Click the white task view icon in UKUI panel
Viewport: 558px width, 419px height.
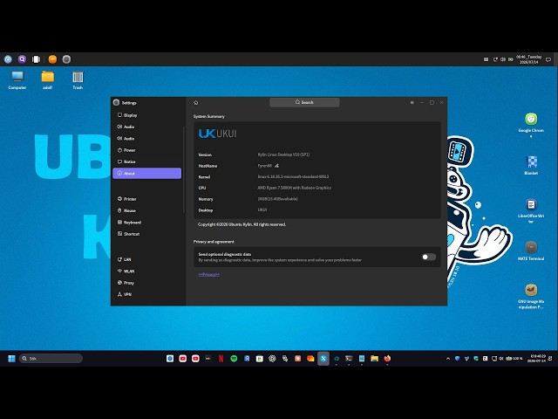[36, 59]
